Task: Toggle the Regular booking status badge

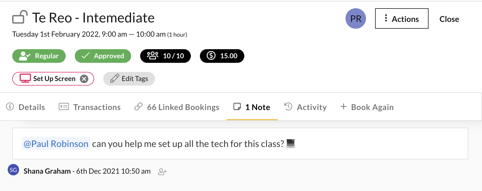Action: (x=39, y=56)
